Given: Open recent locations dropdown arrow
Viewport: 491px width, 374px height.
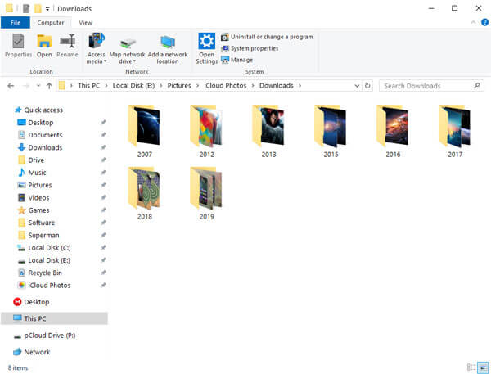Looking at the screenshot, I should 38,86.
